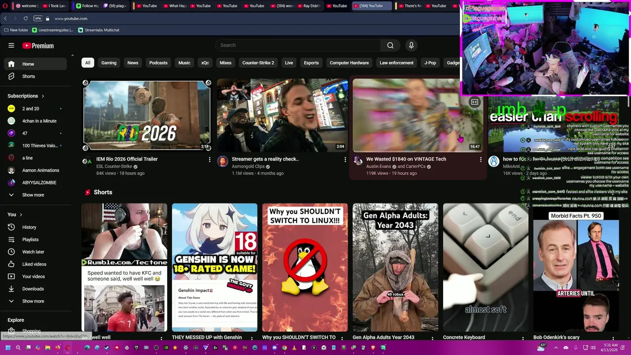Expand Show more under Downloads
Image resolution: width=631 pixels, height=355 pixels.
pyautogui.click(x=35, y=301)
